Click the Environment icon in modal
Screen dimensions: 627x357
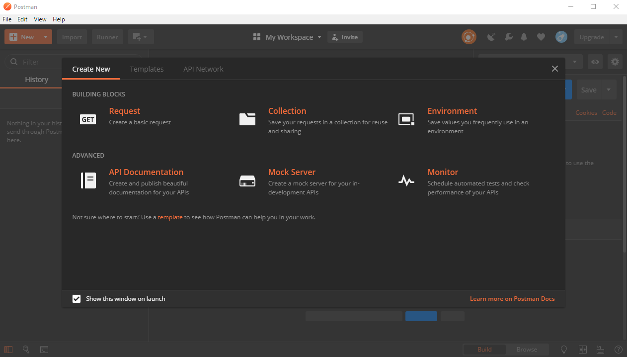click(406, 119)
